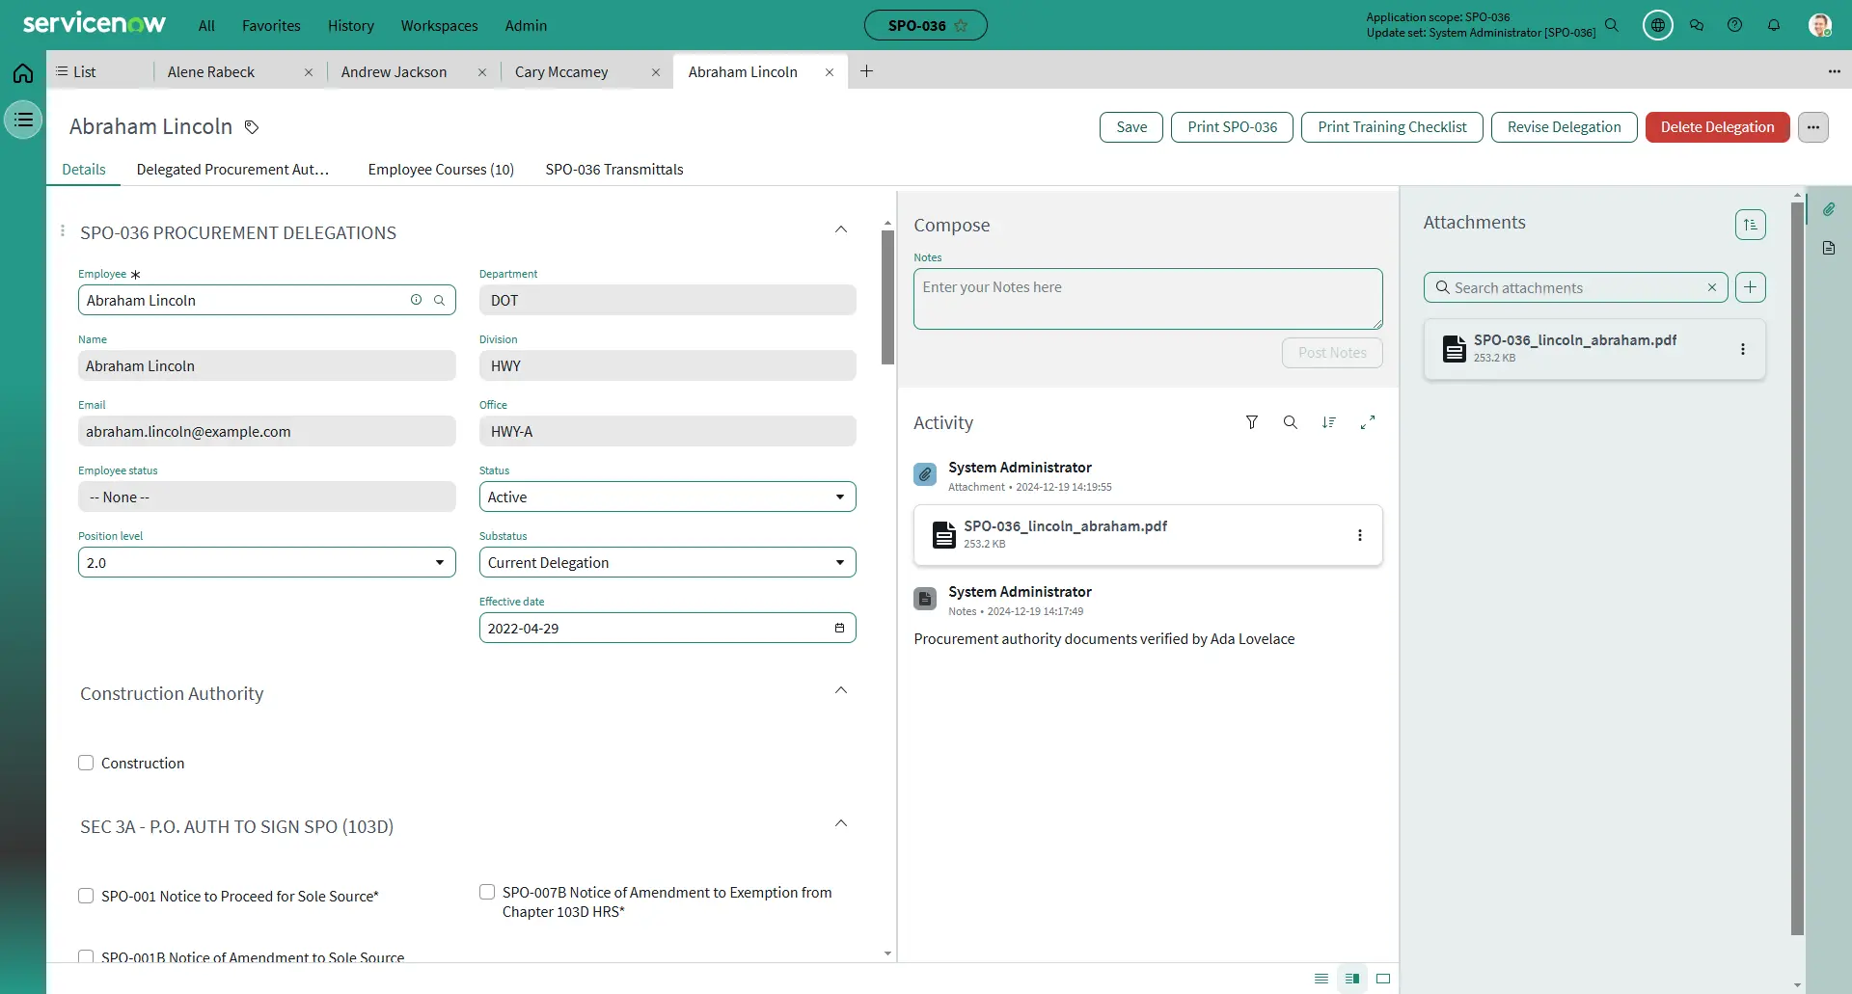The width and height of the screenshot is (1852, 994).
Task: Open the home icon in the sidebar
Action: pos(23,72)
